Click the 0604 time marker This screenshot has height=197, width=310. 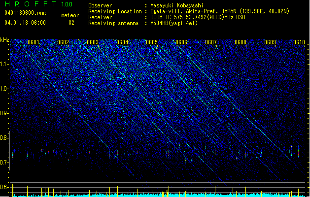click(x=122, y=42)
